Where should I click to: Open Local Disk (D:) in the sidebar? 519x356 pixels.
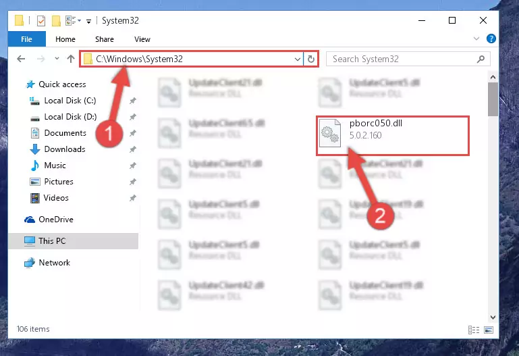pos(70,117)
